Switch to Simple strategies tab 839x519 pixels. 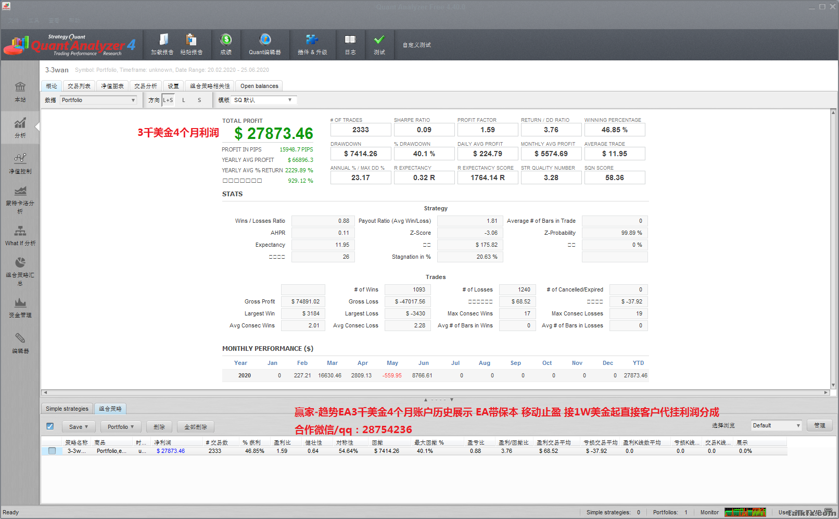pos(67,409)
